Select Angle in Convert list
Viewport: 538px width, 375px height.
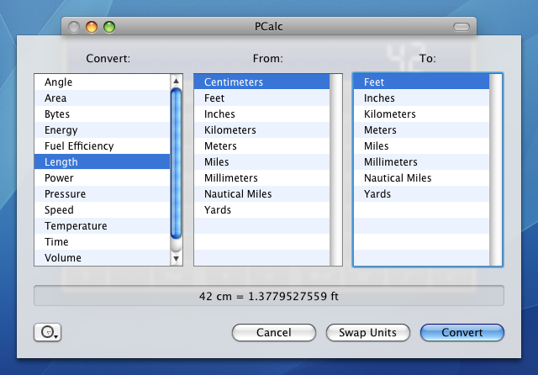102,82
